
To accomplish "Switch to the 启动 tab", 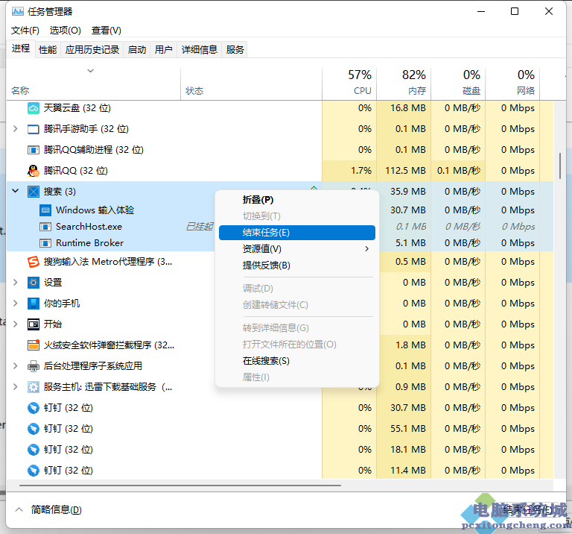I will [x=137, y=49].
